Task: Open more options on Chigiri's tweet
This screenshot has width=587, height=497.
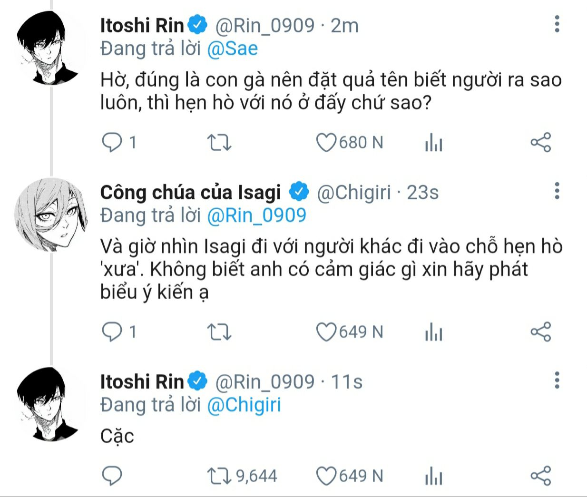Action: (x=557, y=191)
